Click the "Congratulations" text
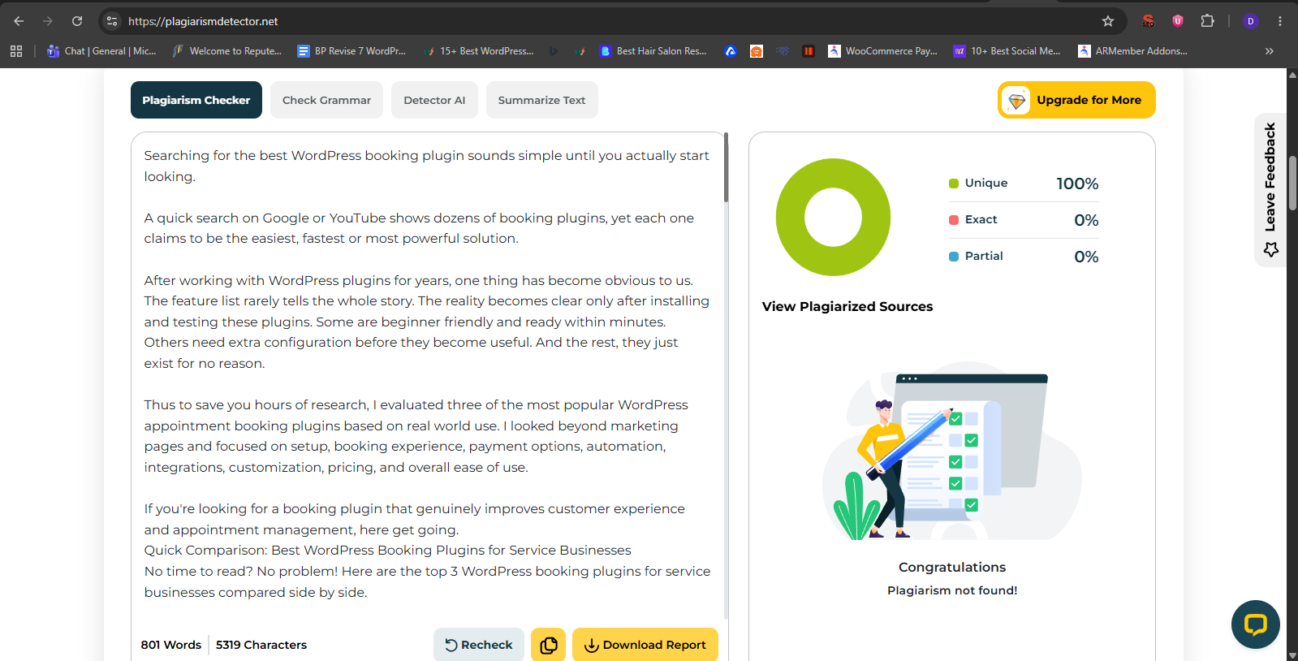 (952, 567)
